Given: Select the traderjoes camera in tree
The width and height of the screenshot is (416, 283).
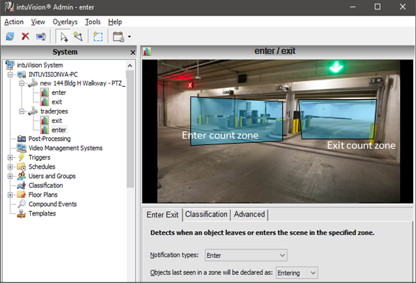Looking at the screenshot, I should [x=54, y=111].
